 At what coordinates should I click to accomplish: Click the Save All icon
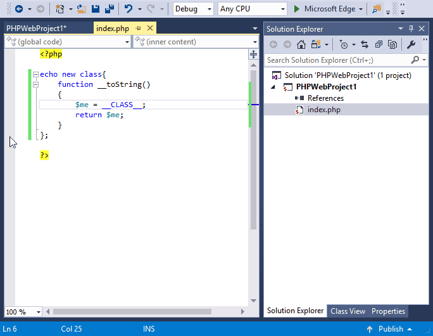pyautogui.click(x=110, y=9)
